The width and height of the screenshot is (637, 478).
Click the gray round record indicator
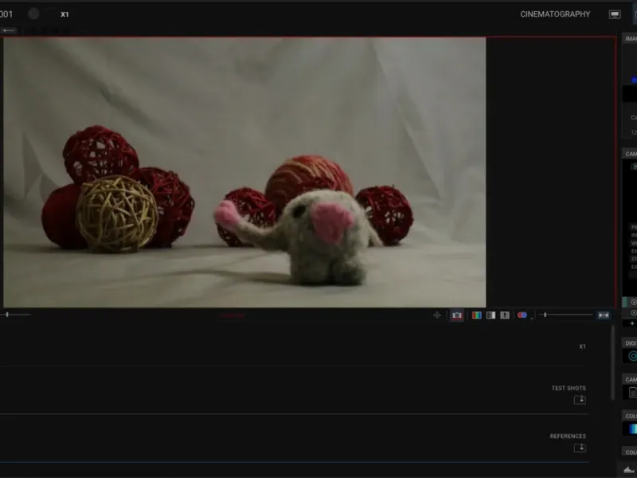click(33, 14)
